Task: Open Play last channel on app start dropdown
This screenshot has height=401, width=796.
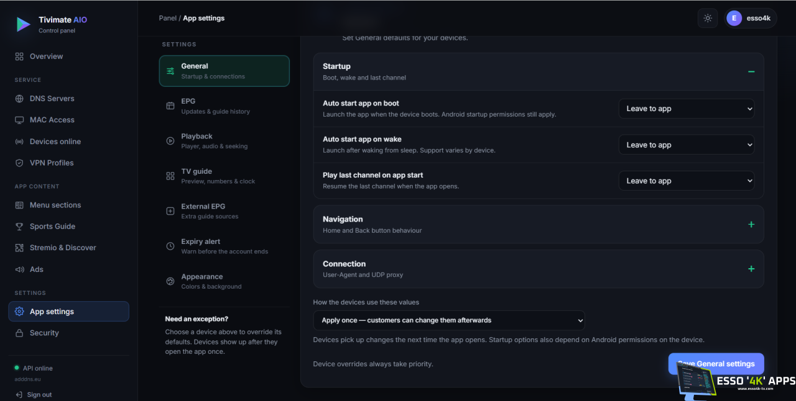Action: [x=686, y=181]
